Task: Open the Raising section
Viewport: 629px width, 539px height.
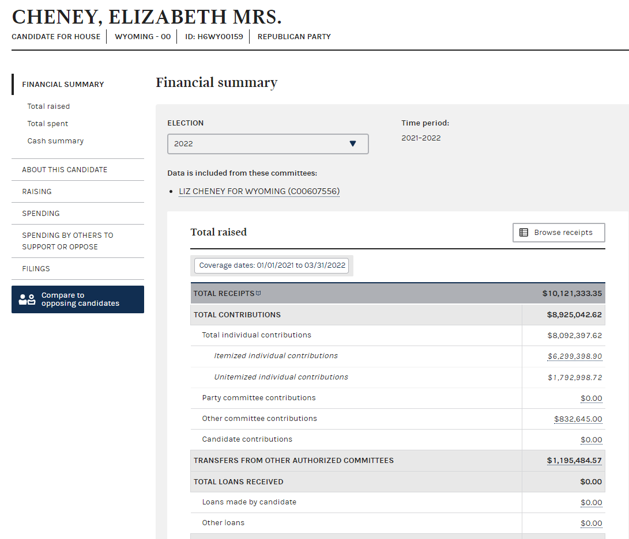Action: tap(37, 192)
